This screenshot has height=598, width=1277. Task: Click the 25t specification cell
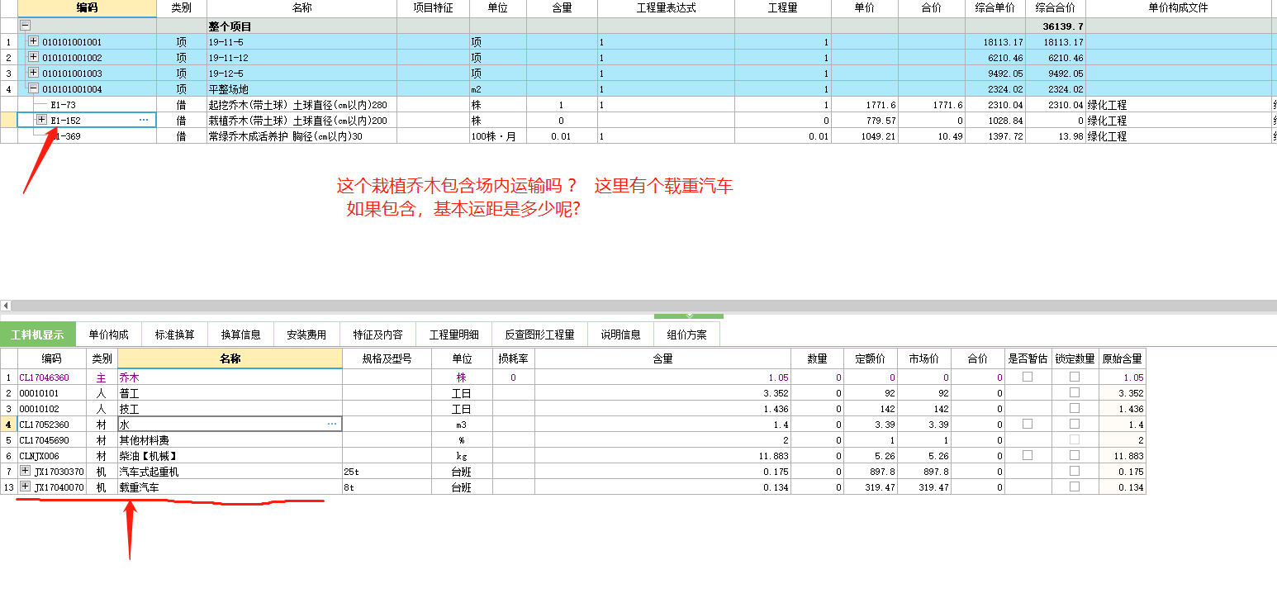(387, 472)
